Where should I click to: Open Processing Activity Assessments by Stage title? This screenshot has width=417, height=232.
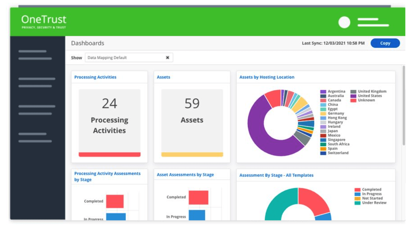pyautogui.click(x=107, y=176)
